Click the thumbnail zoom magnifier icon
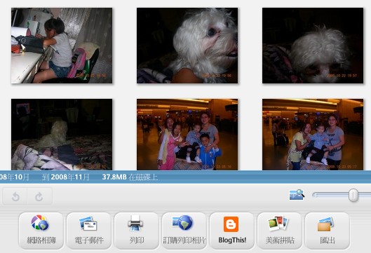The height and width of the screenshot is (253, 371). point(297,195)
